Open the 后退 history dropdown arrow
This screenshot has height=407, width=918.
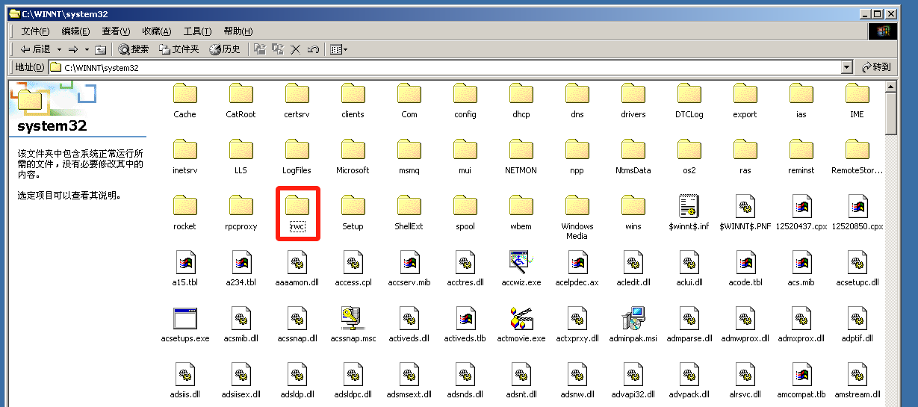59,49
